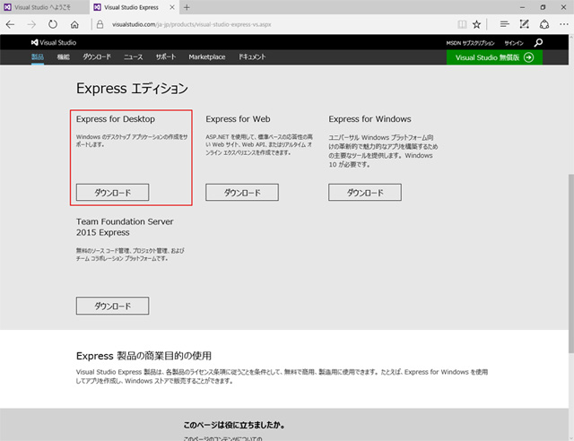This screenshot has width=574, height=441.
Task: Download Express for Desktop
Action: pos(112,193)
